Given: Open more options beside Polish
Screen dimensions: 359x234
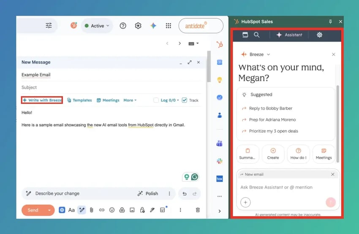Looking at the screenshot, I should click(169, 194).
